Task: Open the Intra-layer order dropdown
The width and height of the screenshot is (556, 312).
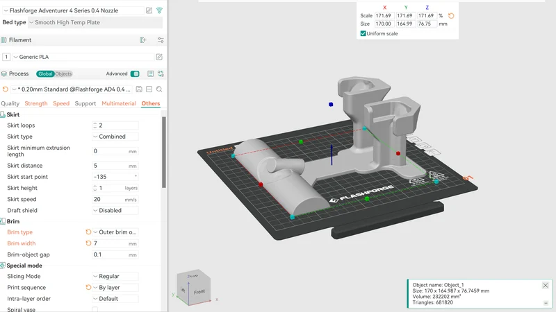Action: pyautogui.click(x=115, y=299)
